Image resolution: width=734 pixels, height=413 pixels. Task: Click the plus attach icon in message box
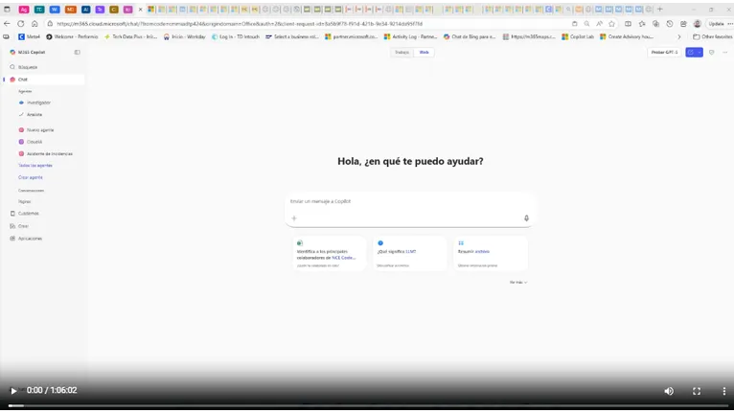(x=294, y=218)
